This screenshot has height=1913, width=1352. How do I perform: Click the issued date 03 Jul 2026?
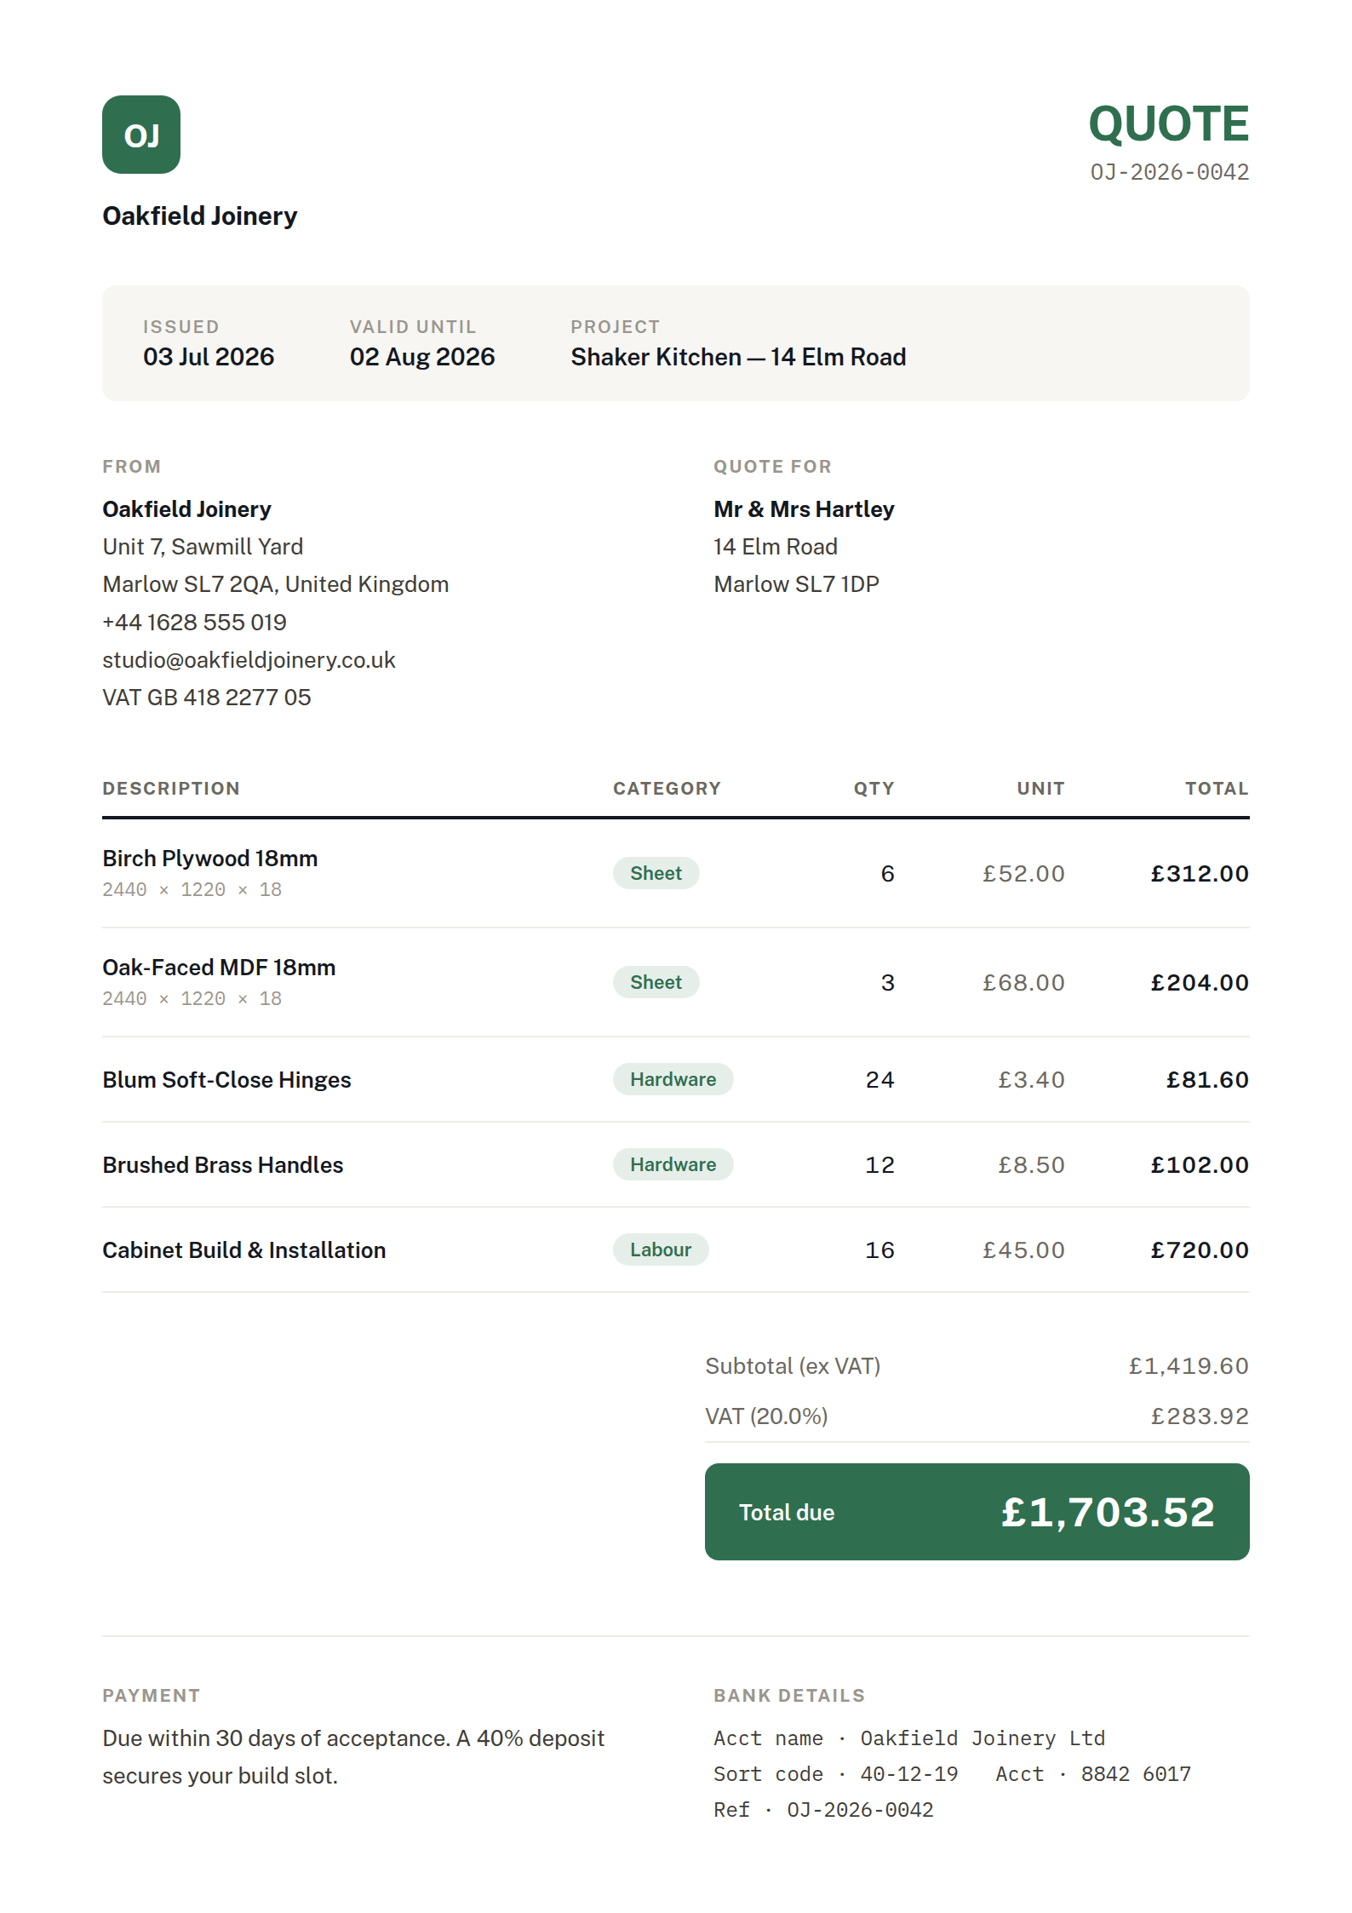coord(209,357)
